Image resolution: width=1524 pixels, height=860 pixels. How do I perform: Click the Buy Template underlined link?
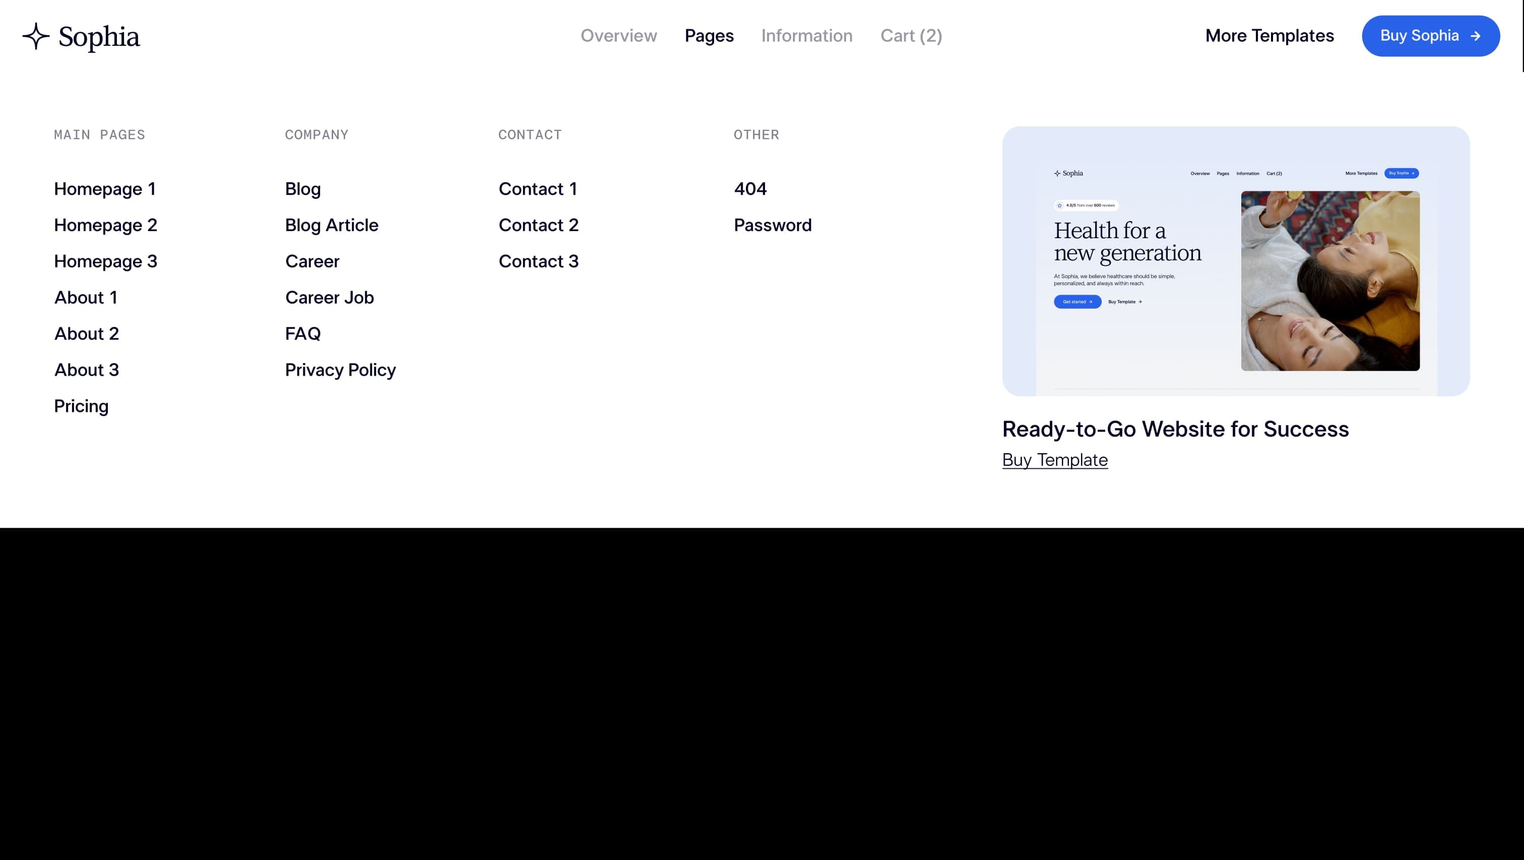(x=1055, y=460)
